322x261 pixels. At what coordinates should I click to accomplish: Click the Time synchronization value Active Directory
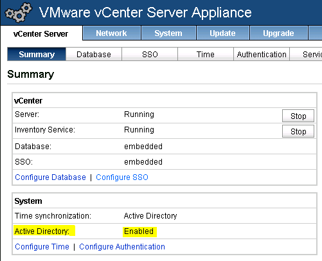[150, 216]
